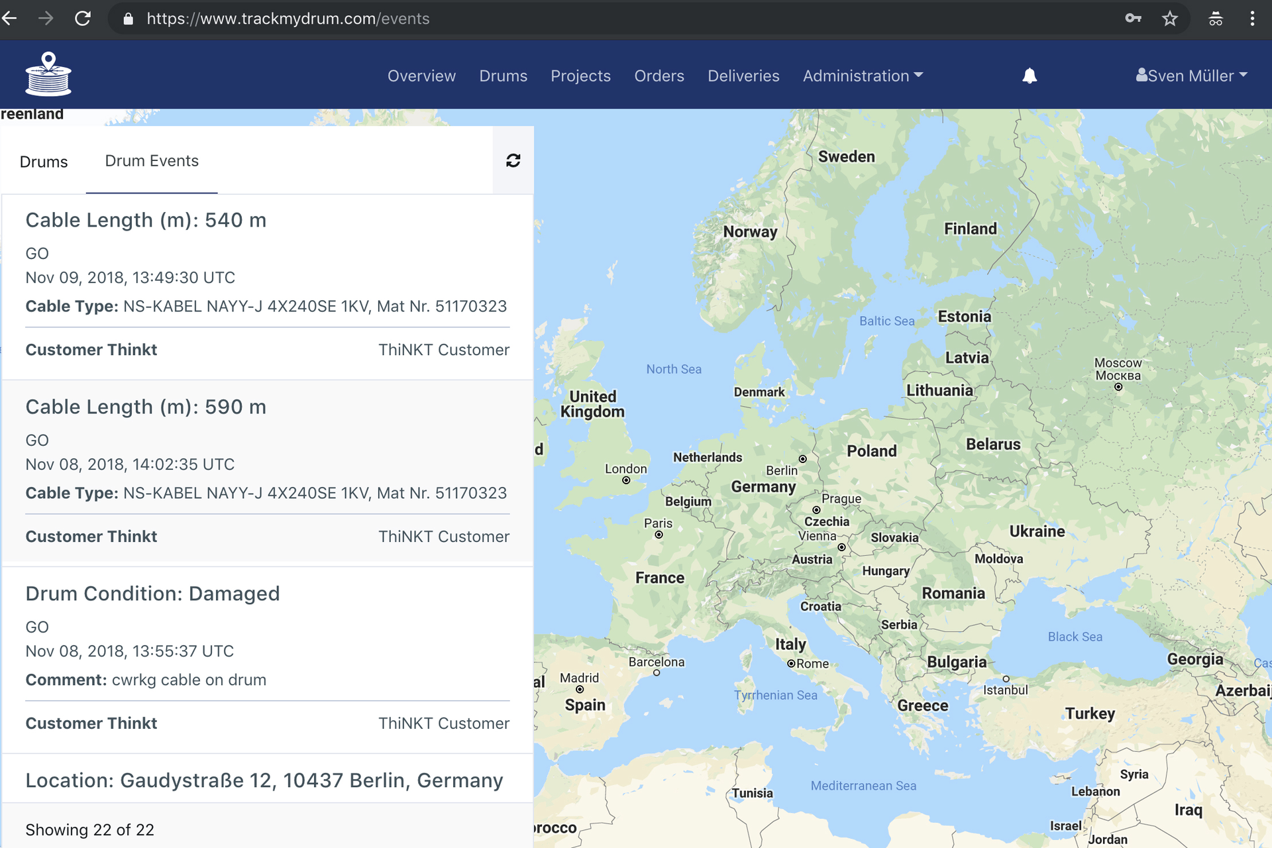1272x848 pixels.
Task: Go to the Overview page
Action: tap(421, 76)
